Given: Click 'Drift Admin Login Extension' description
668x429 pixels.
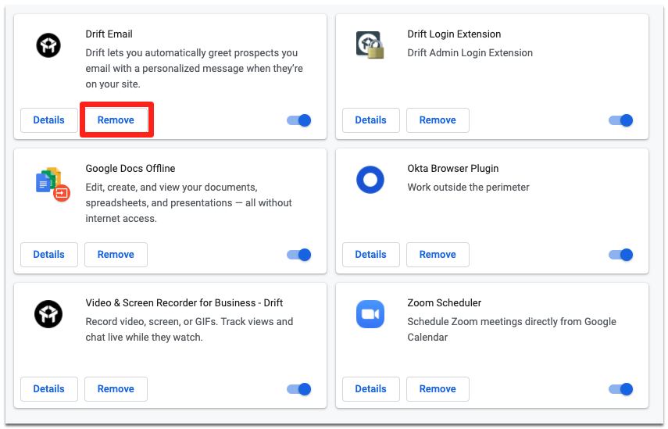Looking at the screenshot, I should point(470,53).
